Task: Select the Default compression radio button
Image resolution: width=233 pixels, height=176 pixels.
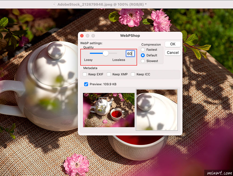Action: pos(143,55)
